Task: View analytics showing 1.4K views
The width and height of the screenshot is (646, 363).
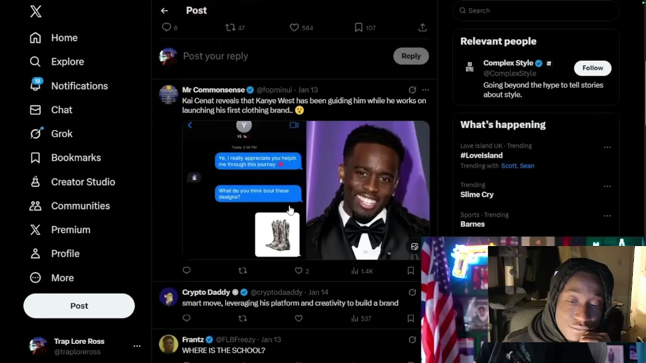Action: [362, 271]
